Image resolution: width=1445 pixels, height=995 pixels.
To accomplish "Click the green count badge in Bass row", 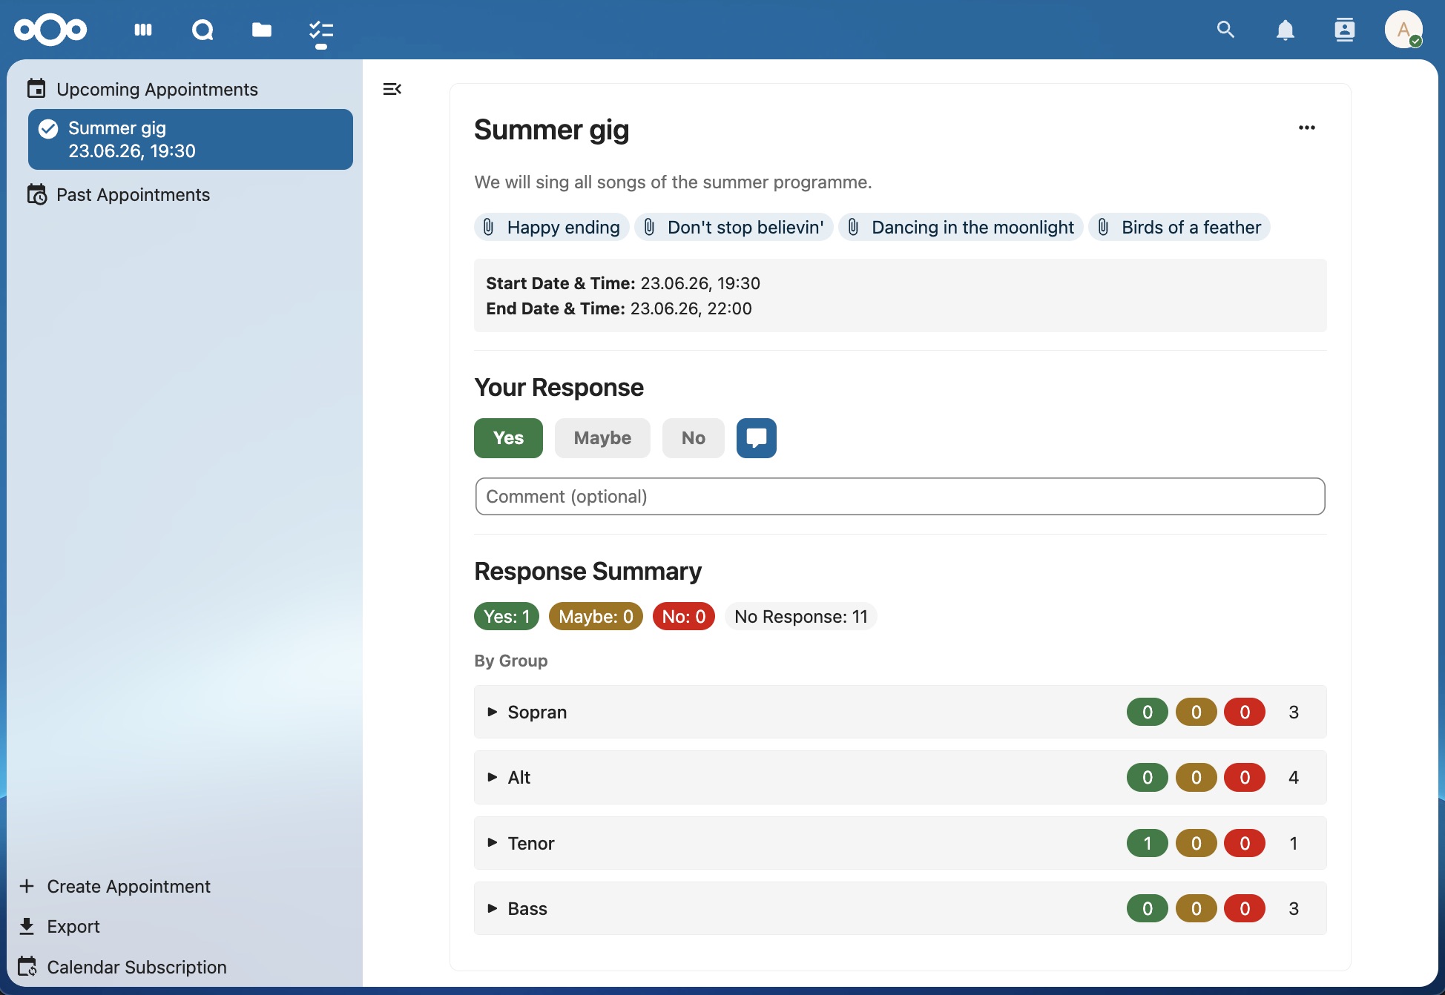I will tap(1148, 908).
